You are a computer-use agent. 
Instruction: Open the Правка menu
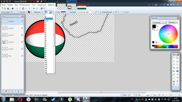pos(10,5)
